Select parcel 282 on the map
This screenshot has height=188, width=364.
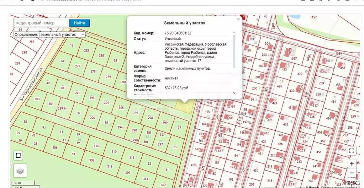pyautogui.click(x=86, y=50)
